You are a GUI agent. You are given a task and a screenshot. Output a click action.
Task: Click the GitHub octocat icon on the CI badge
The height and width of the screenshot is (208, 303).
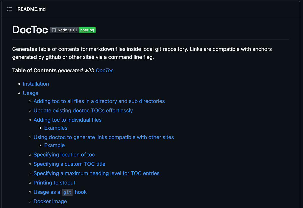coord(54,30)
